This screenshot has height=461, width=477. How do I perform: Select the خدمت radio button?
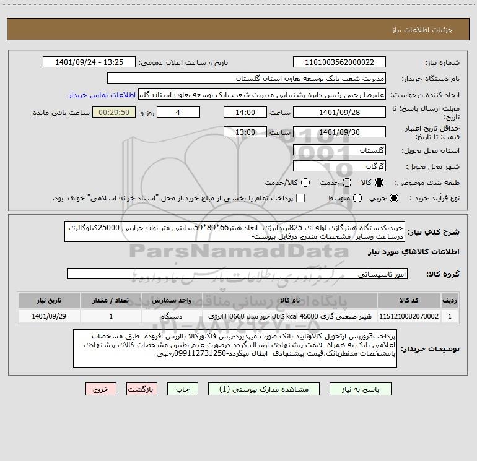(x=347, y=183)
